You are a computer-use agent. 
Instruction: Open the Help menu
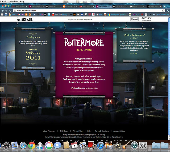pos(22,2)
